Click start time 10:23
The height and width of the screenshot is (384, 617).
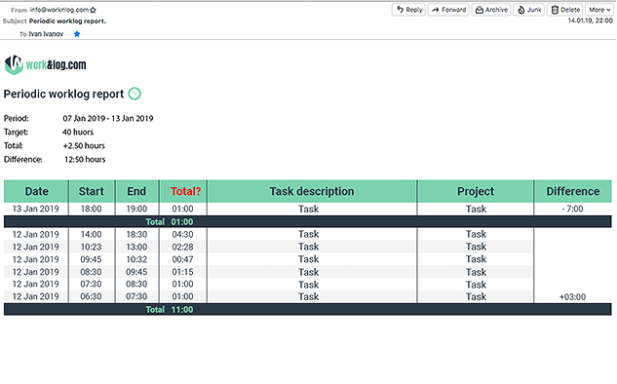click(91, 248)
